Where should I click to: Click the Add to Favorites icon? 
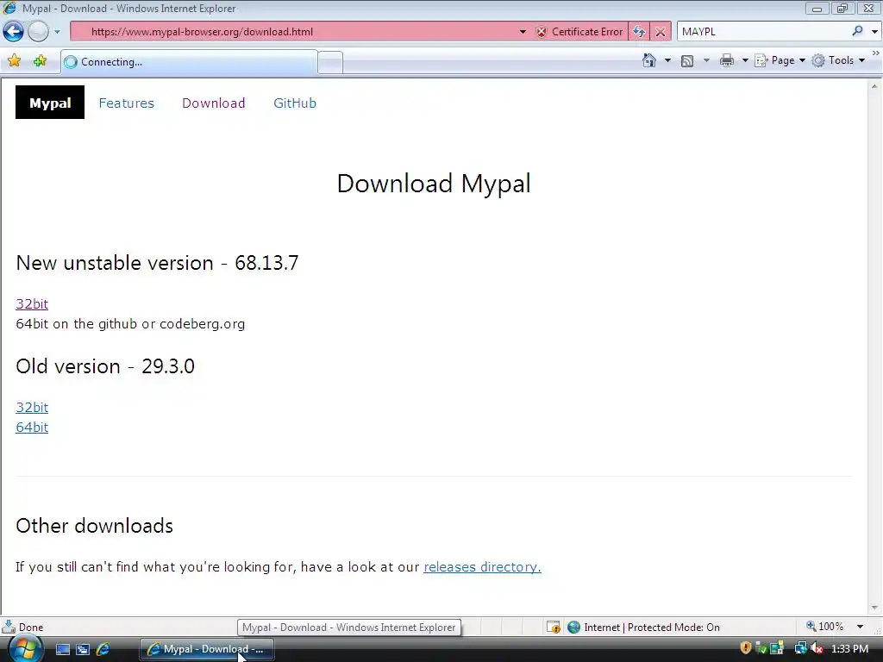click(x=40, y=61)
